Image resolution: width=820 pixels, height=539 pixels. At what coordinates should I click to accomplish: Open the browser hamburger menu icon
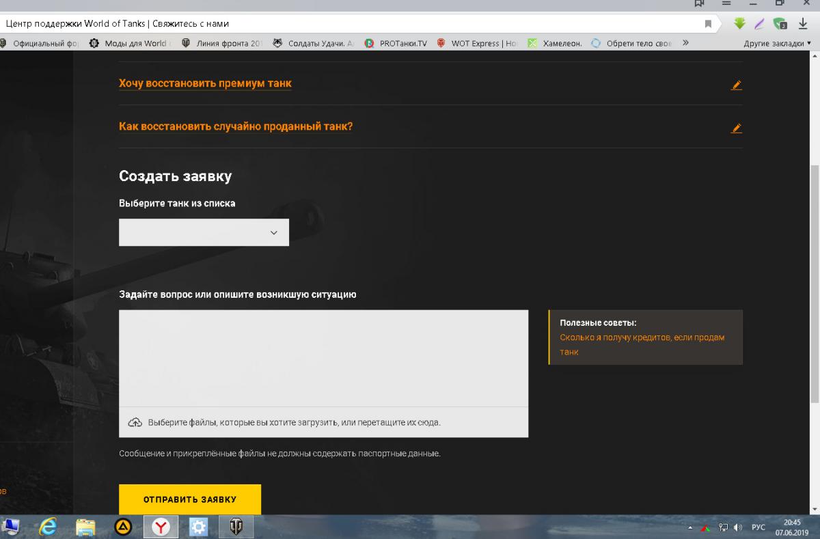point(726,3)
